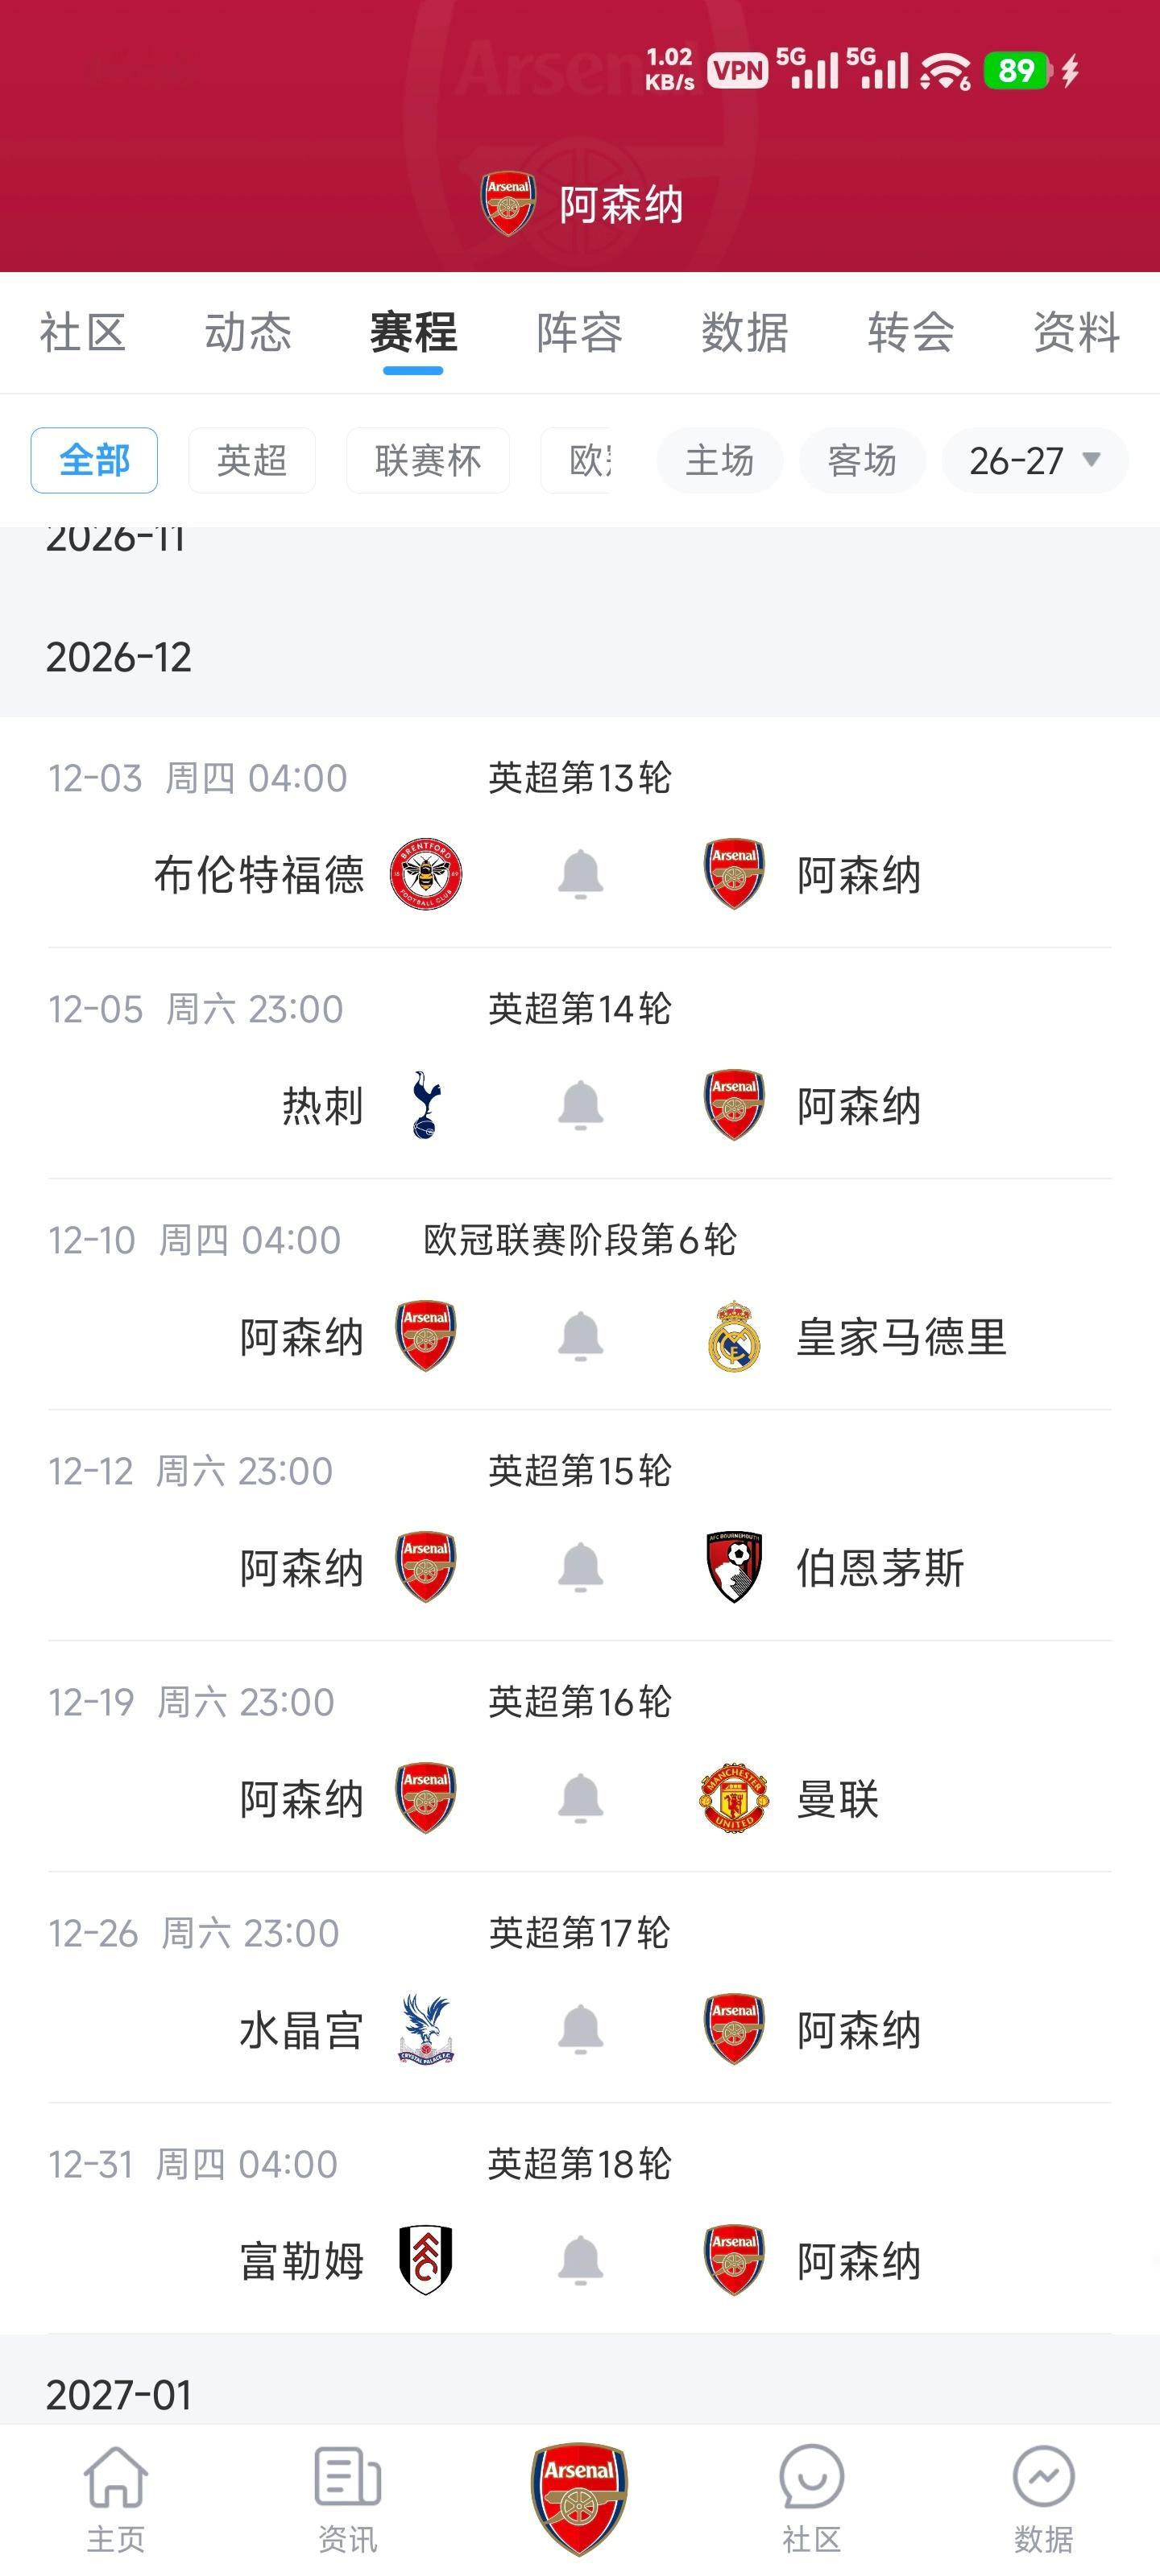
Task: Open the Manchester United crest
Action: coord(734,1798)
